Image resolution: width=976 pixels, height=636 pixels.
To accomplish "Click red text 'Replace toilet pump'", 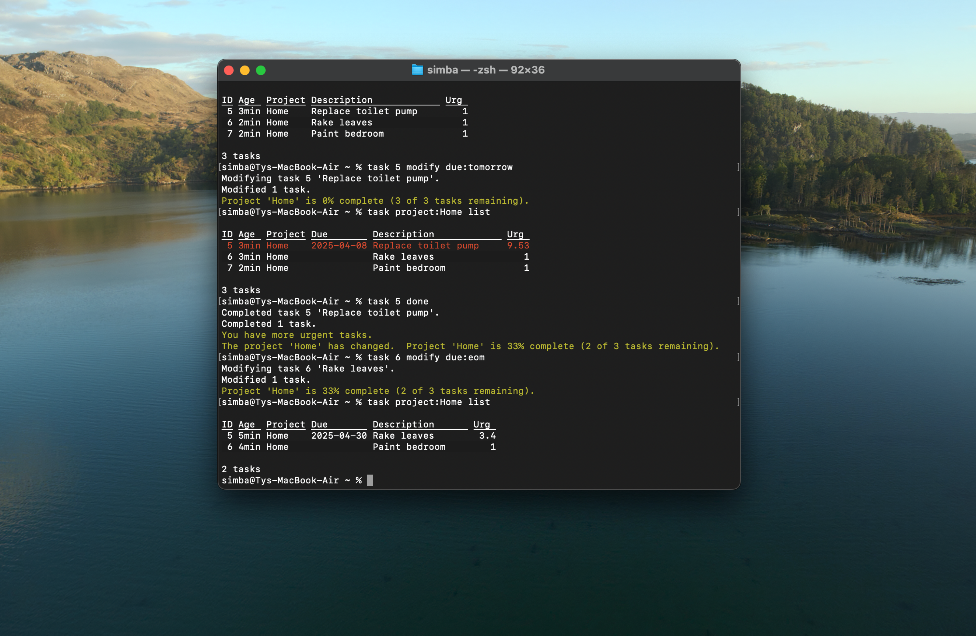I will click(x=426, y=245).
